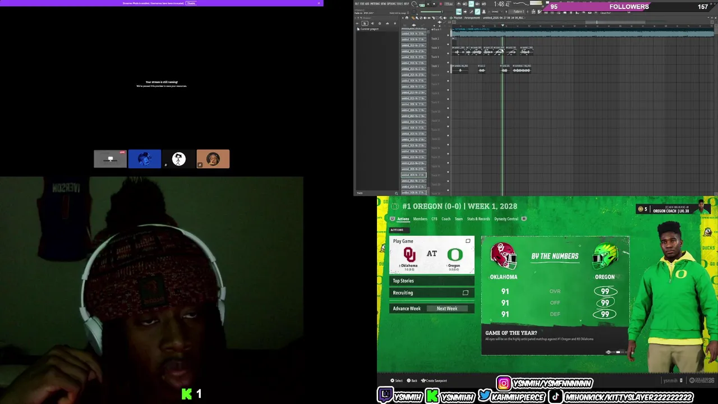This screenshot has height=404, width=718.
Task: Disable Streamer Mode in the purple Discord banner
Action: pyautogui.click(x=191, y=3)
